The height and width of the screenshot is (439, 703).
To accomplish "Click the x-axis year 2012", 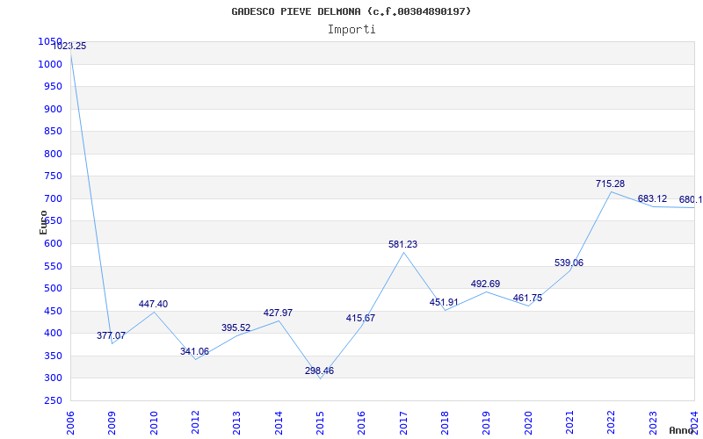I will [x=195, y=422].
